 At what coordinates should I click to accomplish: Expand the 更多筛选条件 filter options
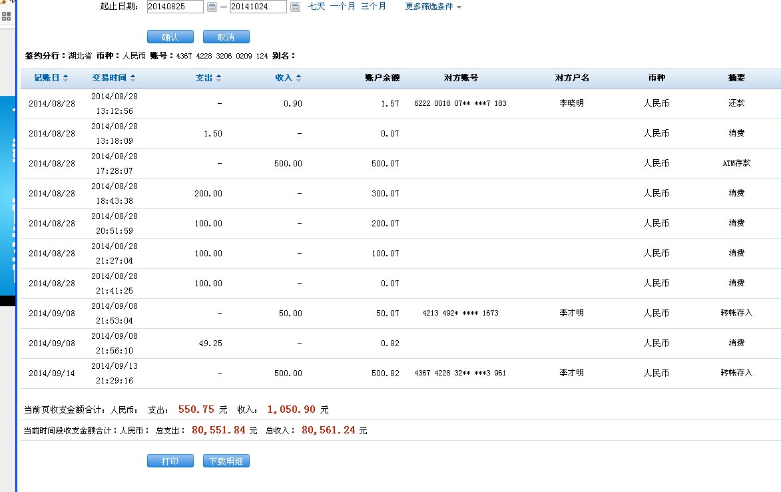tap(433, 7)
